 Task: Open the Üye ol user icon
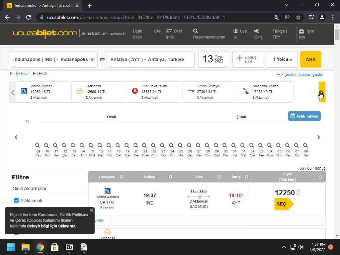(235, 31)
